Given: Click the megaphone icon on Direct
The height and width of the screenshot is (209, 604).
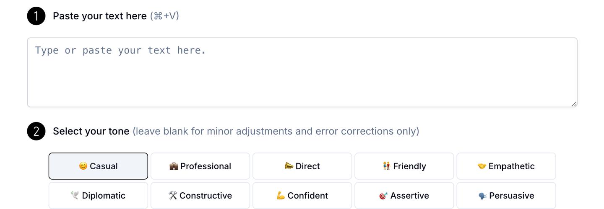Looking at the screenshot, I should coord(289,166).
